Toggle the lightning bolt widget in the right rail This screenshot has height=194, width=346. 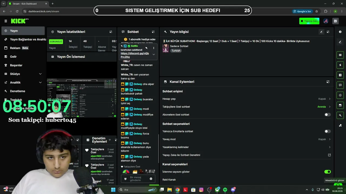(340, 65)
